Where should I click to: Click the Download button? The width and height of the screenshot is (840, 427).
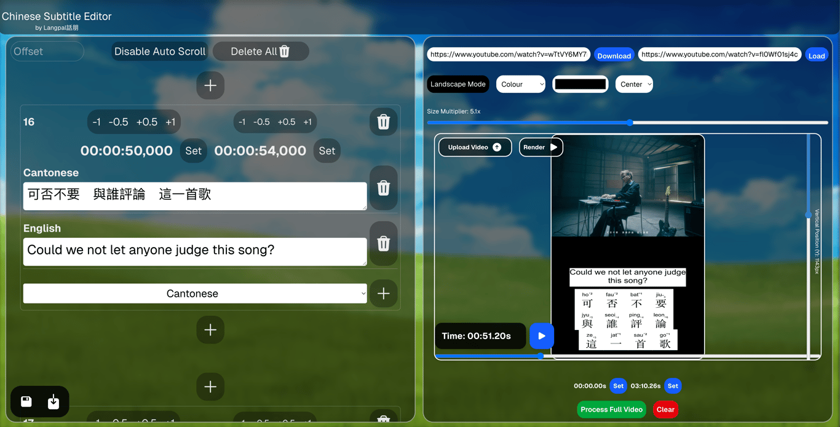pyautogui.click(x=614, y=55)
